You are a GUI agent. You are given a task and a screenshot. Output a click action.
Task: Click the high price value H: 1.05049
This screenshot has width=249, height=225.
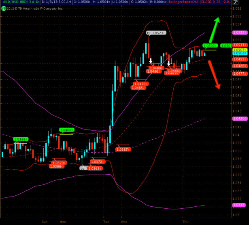102,2
